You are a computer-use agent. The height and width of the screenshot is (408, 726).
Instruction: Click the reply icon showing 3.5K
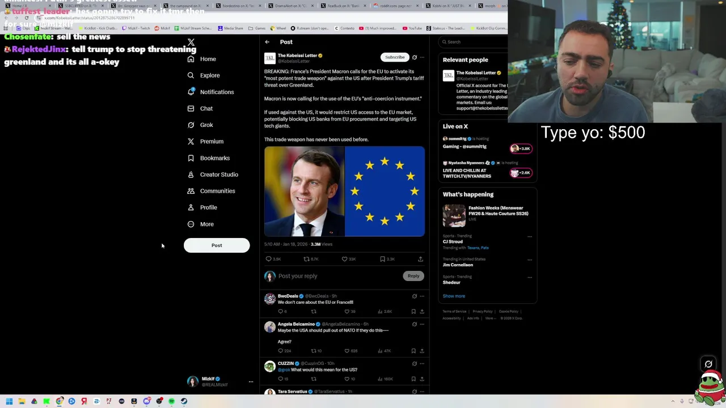tap(269, 259)
